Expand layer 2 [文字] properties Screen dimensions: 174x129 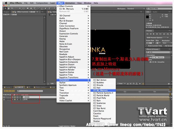(13, 99)
